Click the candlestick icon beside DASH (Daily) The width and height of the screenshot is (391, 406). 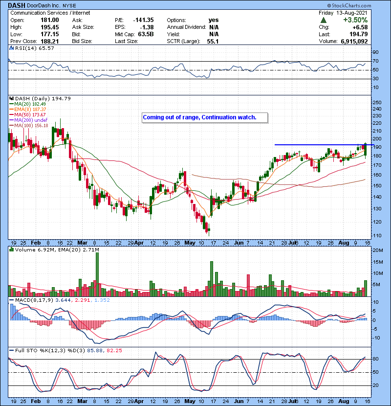12,99
